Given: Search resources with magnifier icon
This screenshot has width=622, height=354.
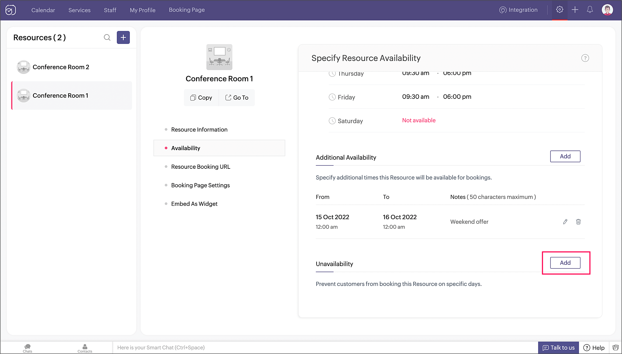Looking at the screenshot, I should pos(107,38).
